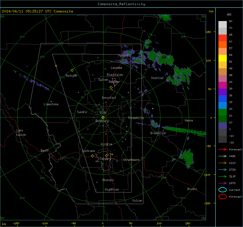Click the yellow diamond marker above Calgary
Screen dimensions: 243x227
click(x=107, y=155)
